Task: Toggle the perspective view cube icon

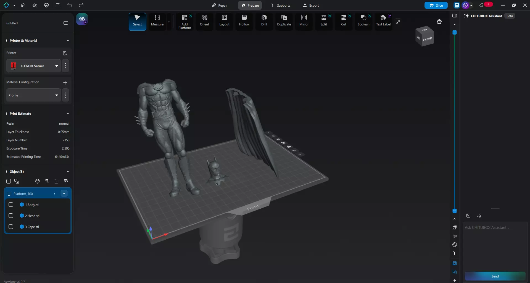Action: point(455,227)
